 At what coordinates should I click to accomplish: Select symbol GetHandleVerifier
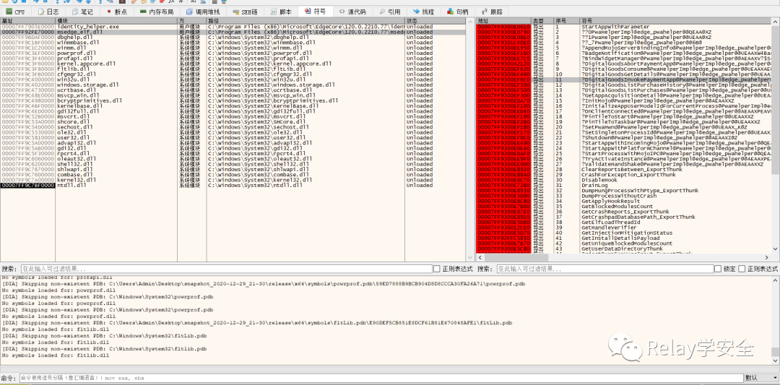[x=609, y=228]
